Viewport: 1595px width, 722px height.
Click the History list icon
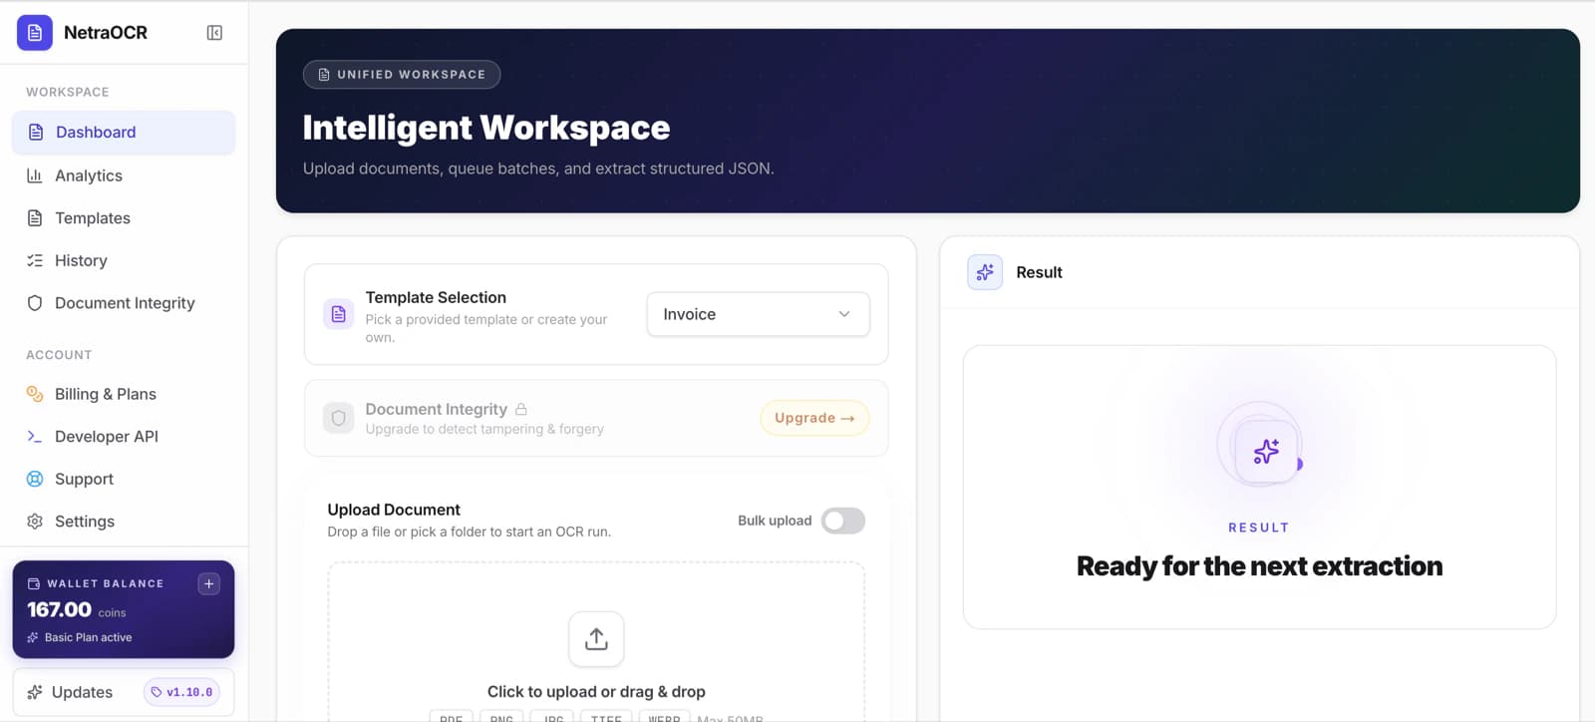click(x=35, y=260)
